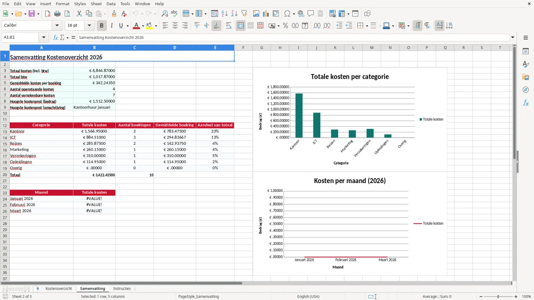This screenshot has height=300, width=534.
Task: Apply red Font Color swatch
Action: click(x=136, y=26)
